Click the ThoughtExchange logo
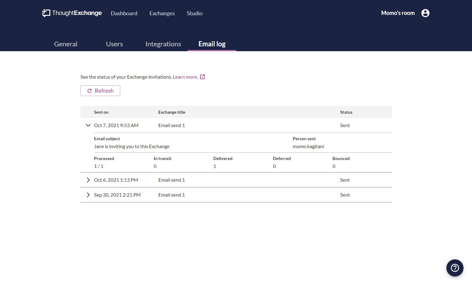This screenshot has width=472, height=295. coord(72,13)
